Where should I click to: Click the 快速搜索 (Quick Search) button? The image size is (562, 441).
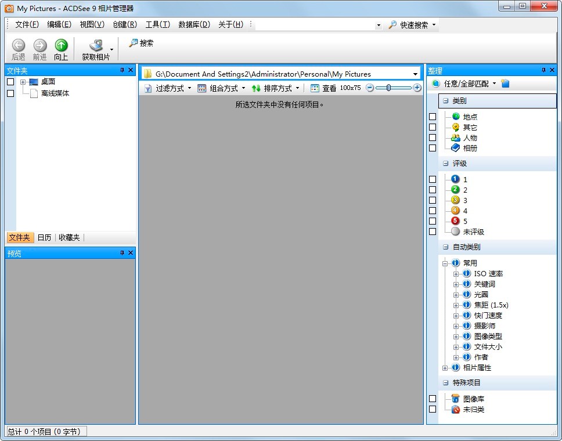pos(412,25)
